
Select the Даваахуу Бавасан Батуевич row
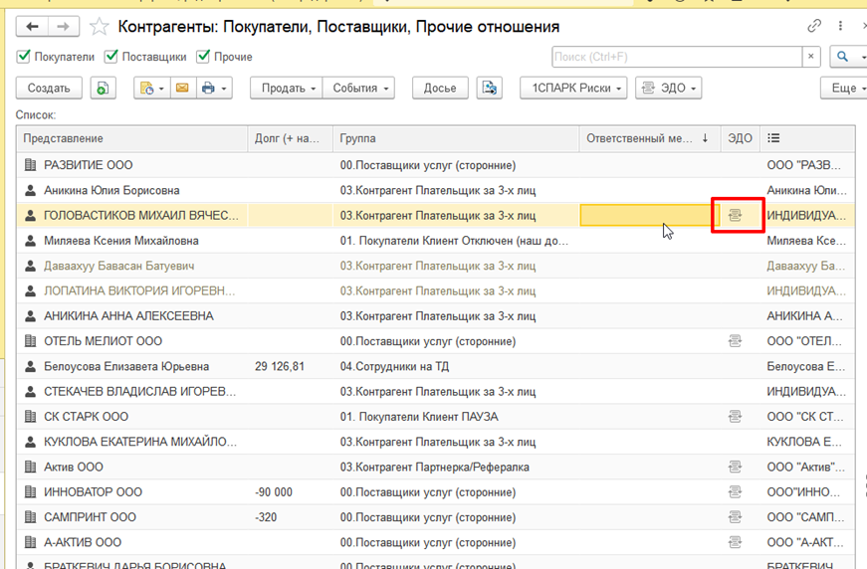tap(436, 266)
